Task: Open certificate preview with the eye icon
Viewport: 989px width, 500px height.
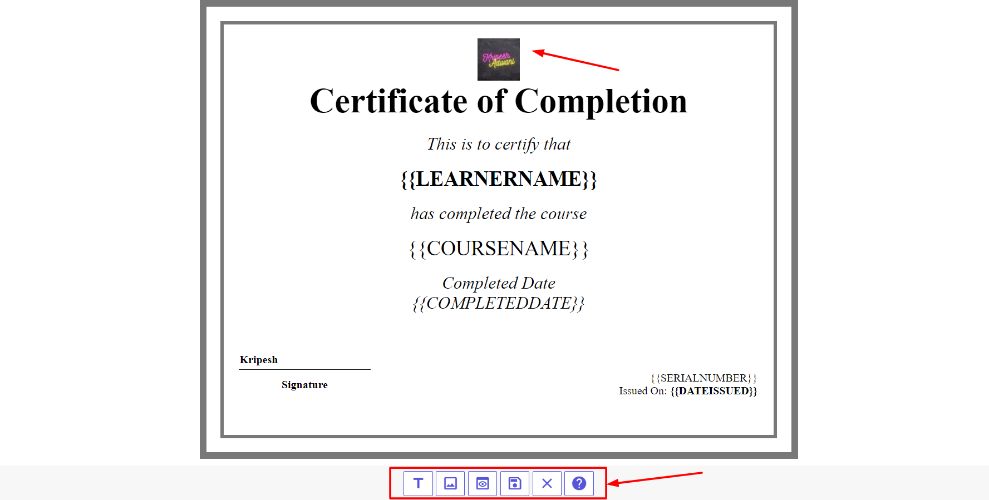Action: coord(483,483)
